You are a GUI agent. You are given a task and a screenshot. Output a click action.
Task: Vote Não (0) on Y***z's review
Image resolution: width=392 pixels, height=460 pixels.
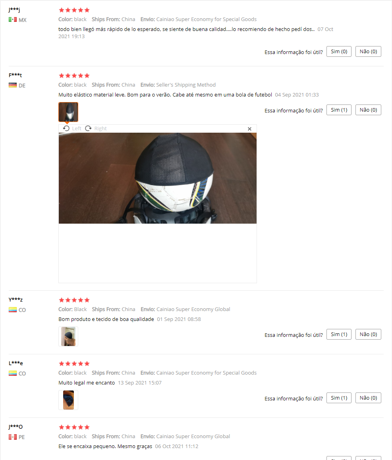click(x=368, y=334)
